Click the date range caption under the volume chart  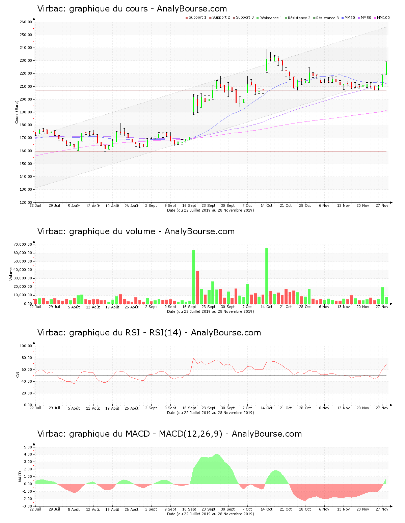pos(211,311)
